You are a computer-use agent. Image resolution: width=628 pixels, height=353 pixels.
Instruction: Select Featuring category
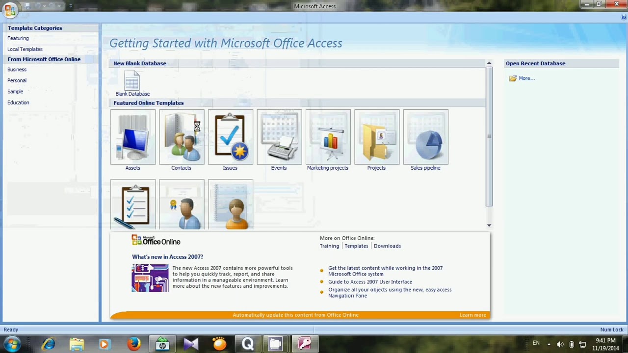coord(18,38)
